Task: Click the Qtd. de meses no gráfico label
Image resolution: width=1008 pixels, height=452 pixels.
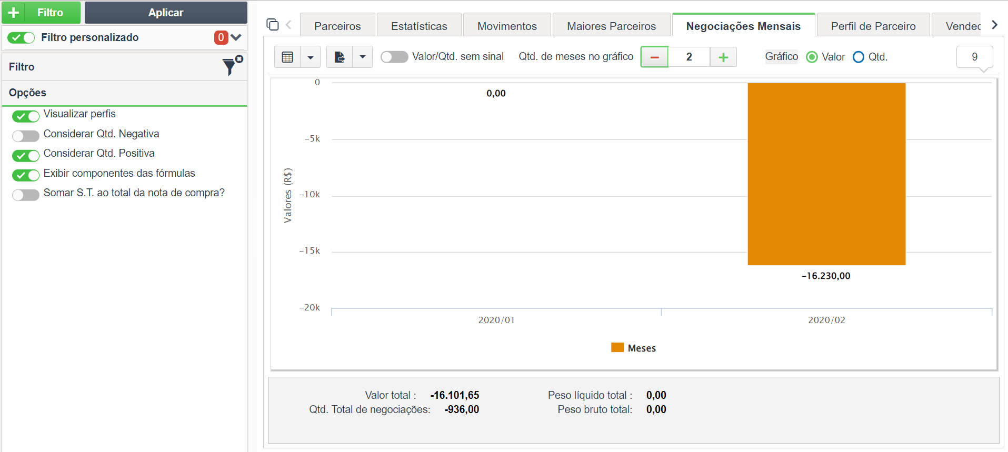Action: coord(576,56)
